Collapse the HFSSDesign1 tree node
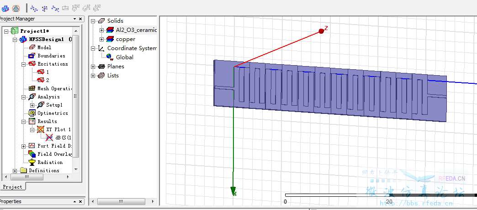Viewport: 477px width, 210px height. tap(15, 40)
